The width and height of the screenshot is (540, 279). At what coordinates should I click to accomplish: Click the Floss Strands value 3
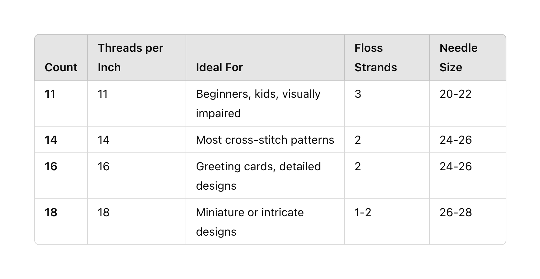pos(358,94)
